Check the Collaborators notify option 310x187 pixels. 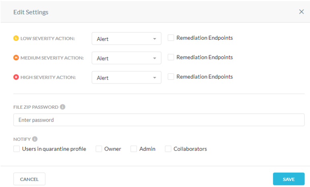coord(168,149)
